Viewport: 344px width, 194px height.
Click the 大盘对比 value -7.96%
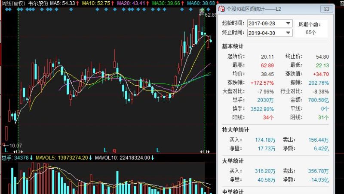point(265,92)
